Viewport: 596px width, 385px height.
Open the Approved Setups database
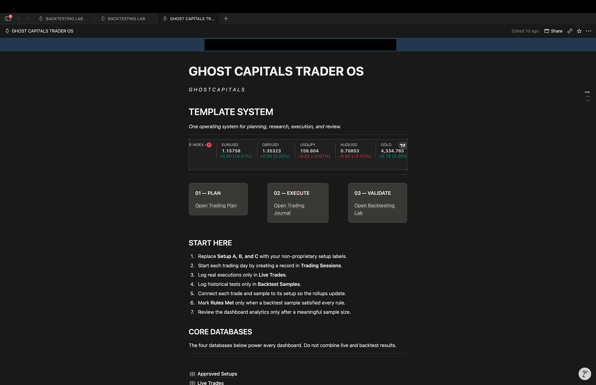point(217,374)
